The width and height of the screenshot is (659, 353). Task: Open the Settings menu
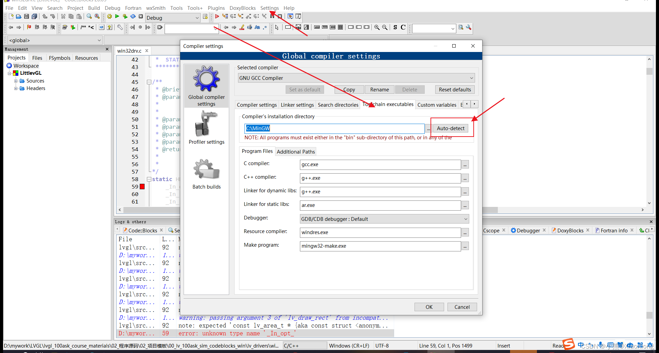[x=269, y=8]
